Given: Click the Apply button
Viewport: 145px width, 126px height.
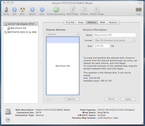Looking at the screenshot, I should pos(128,99).
